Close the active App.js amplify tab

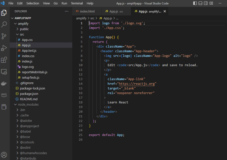[165, 11]
